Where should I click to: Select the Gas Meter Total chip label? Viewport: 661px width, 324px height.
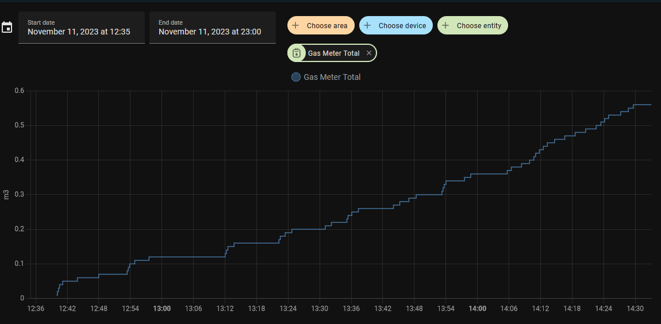pos(333,53)
